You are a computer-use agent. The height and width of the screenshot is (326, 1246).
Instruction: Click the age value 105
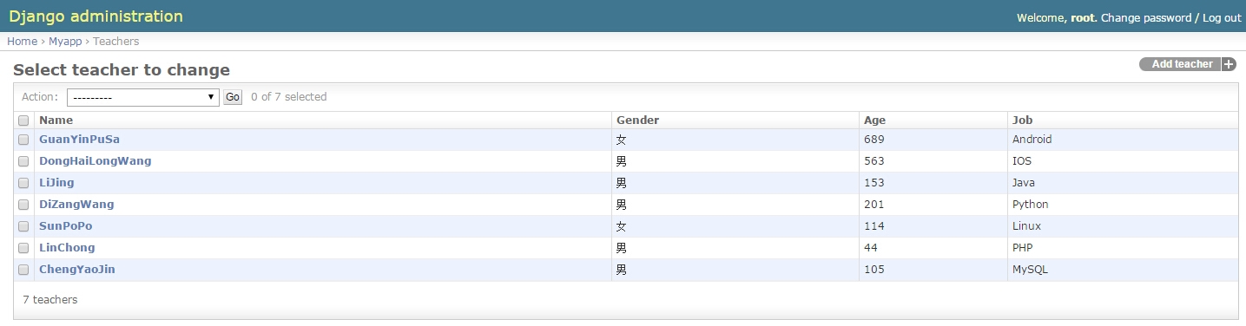tap(874, 270)
